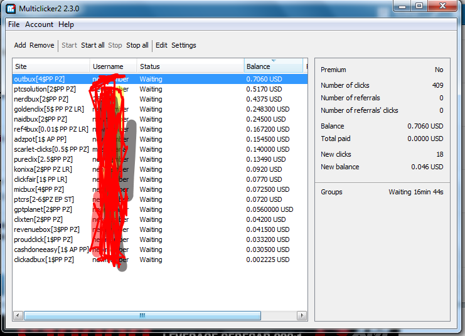
Task: Select the pureclix[2.5$PP PZ] row
Action: click(x=160, y=159)
